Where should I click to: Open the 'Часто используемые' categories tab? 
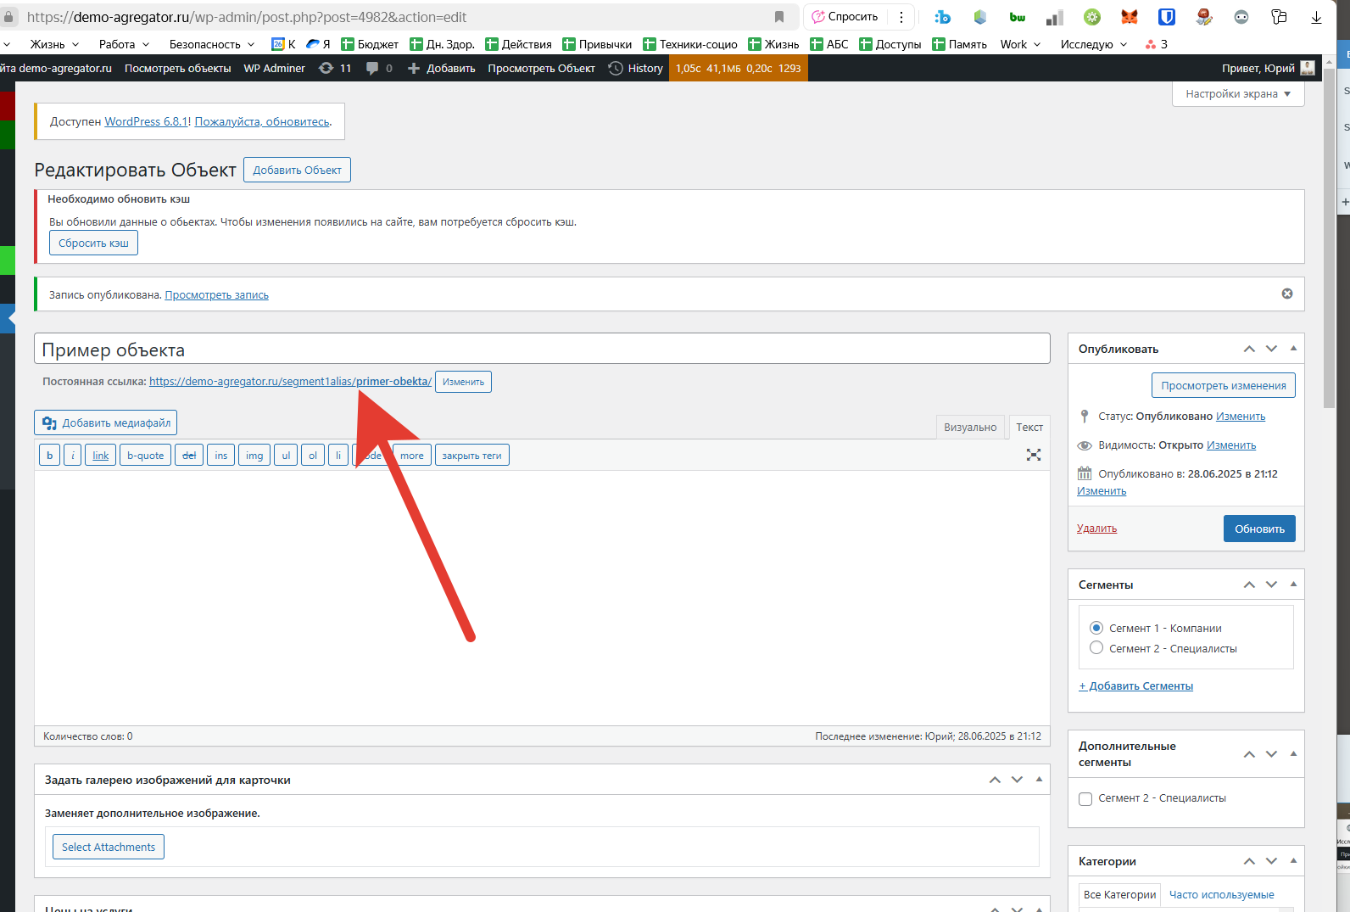pyautogui.click(x=1221, y=894)
